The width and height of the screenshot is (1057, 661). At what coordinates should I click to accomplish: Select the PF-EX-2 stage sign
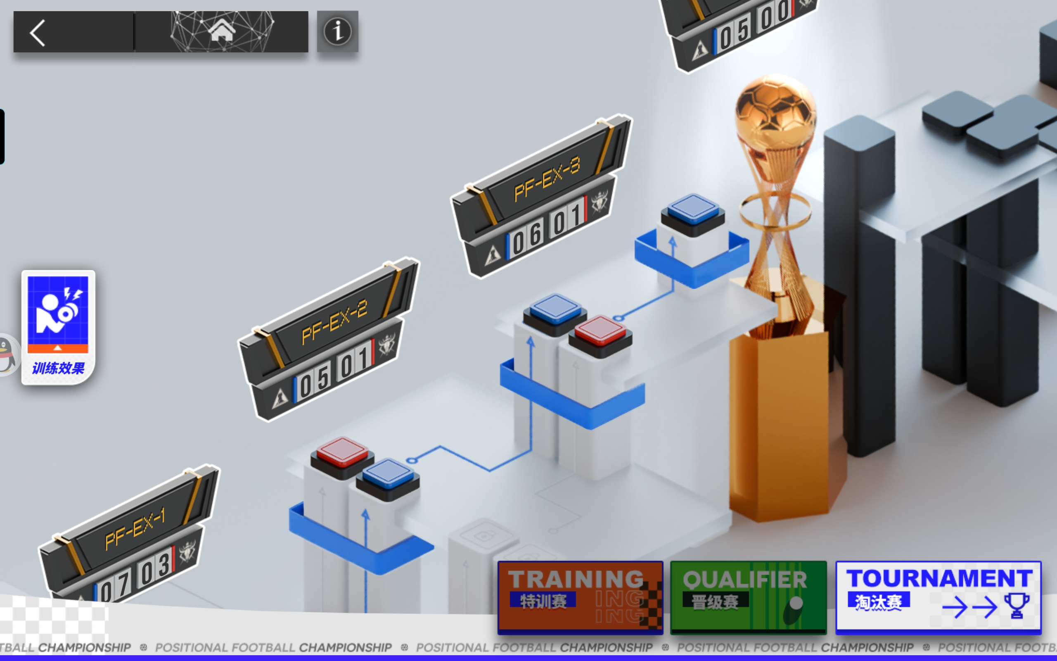tap(329, 339)
